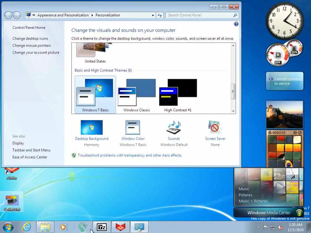Click the slideshow gadget lighthouse picture
311x233 pixels.
click(x=284, y=114)
